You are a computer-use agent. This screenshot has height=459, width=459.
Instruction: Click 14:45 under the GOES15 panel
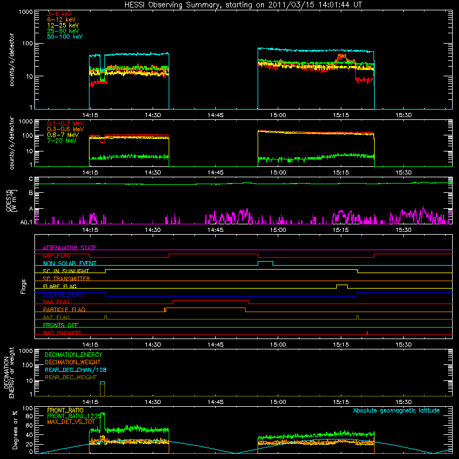tap(215, 230)
